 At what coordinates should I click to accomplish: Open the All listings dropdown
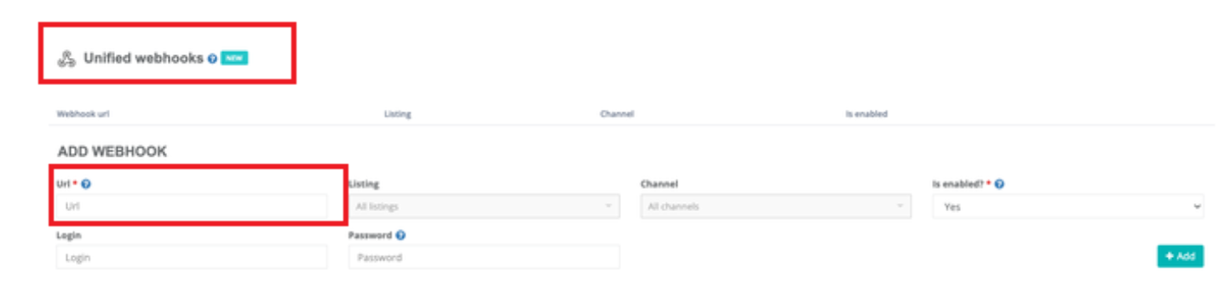tap(484, 206)
